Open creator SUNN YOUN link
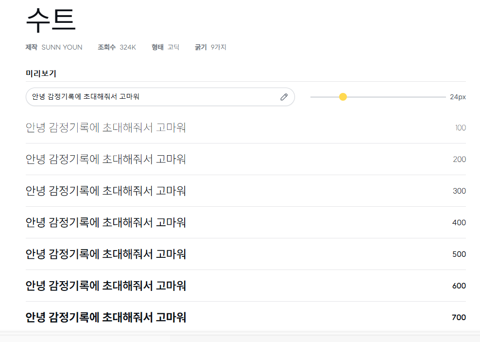Screen dimensions: 480x342 click(x=62, y=47)
